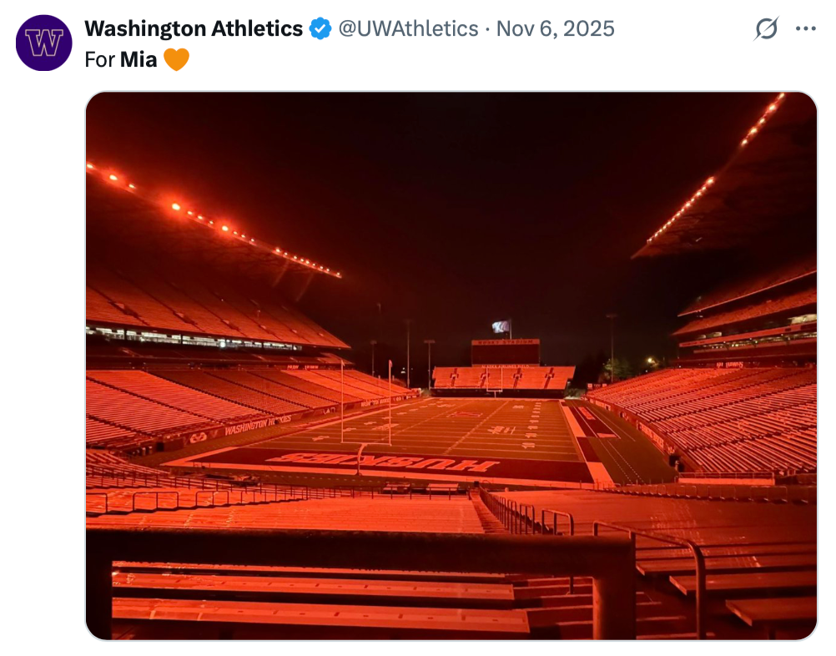Viewport: 836px width, 656px height.
Task: Open the Washington Athletics display name
Action: tap(194, 29)
